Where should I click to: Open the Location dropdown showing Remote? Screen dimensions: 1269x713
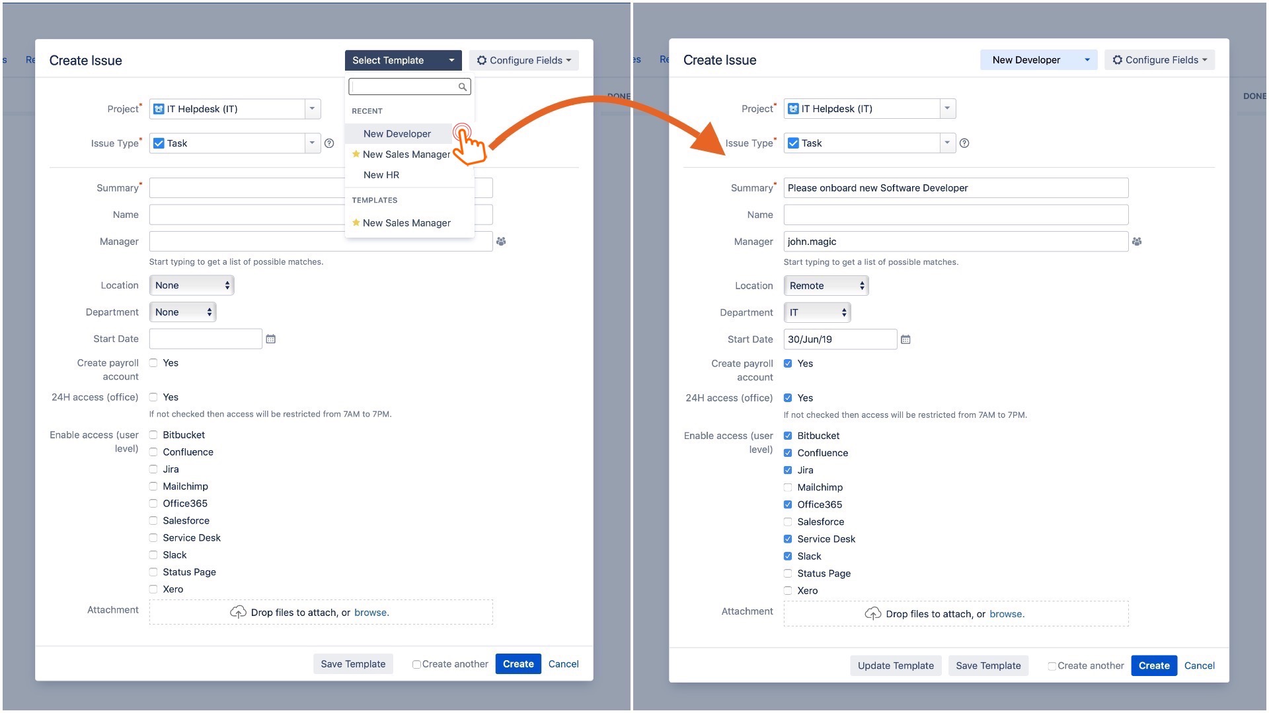(x=826, y=286)
